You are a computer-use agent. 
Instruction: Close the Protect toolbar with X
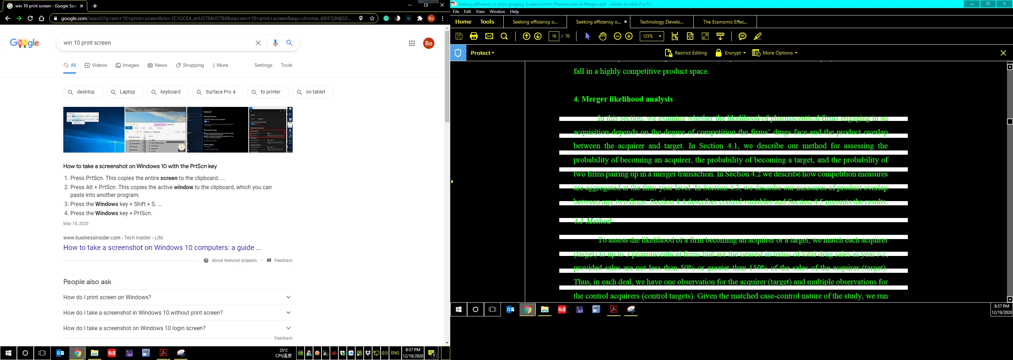[1003, 53]
